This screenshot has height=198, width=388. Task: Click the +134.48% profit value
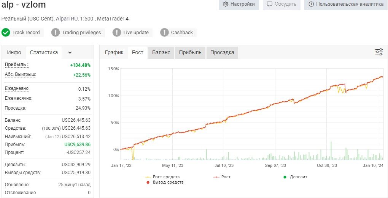(80, 65)
